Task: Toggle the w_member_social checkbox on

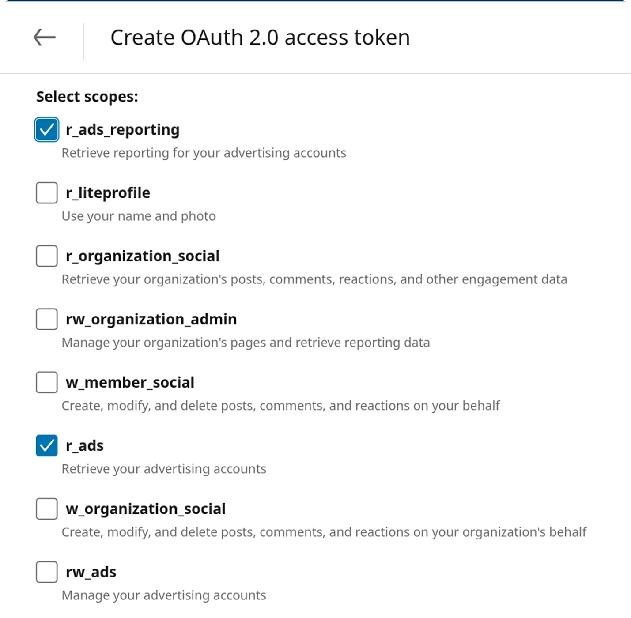Action: (47, 382)
